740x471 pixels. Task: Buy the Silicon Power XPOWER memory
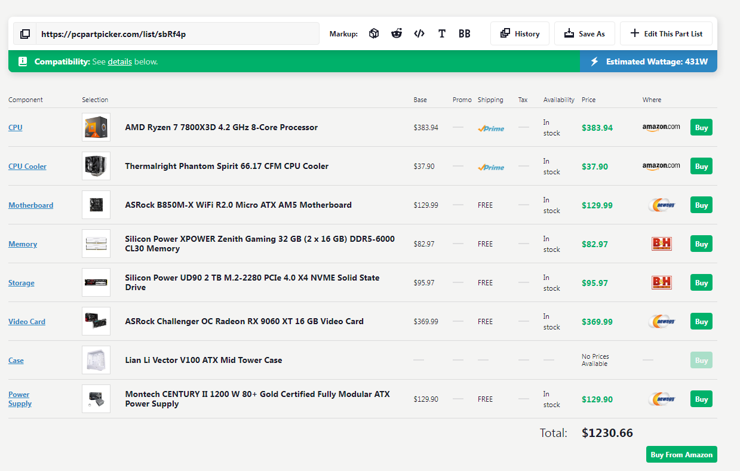point(701,244)
